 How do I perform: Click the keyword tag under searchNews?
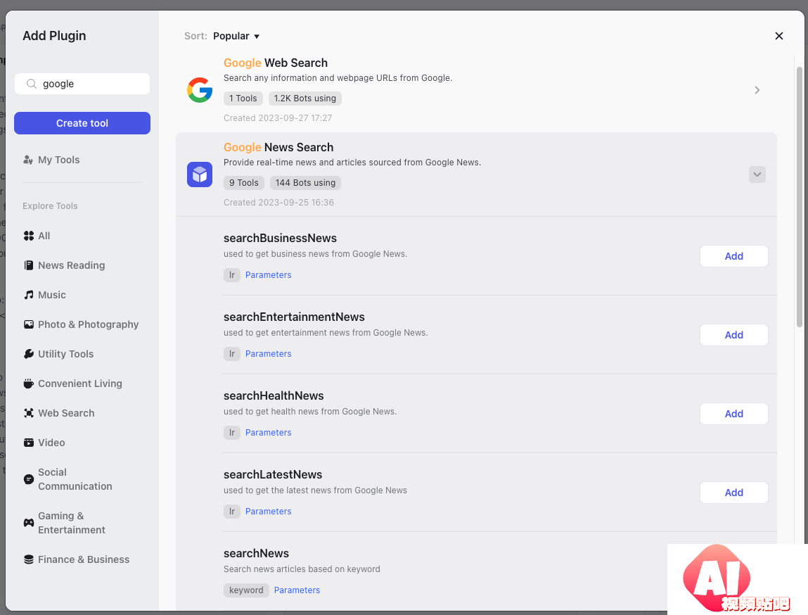(x=246, y=590)
